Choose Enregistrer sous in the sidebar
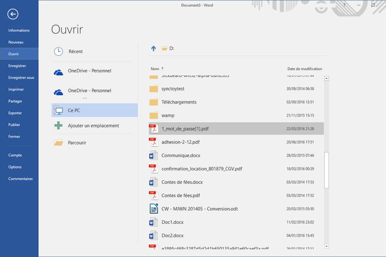386x257 pixels. [21, 78]
